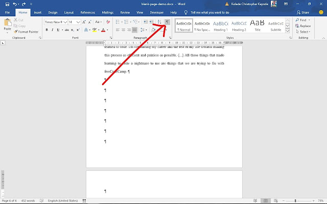Click the zoom slider handle
Image resolution: width=327 pixels, height=204 pixels.
[x=295, y=200]
